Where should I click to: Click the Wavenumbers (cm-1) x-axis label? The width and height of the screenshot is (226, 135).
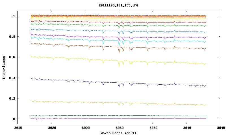pos(118,133)
